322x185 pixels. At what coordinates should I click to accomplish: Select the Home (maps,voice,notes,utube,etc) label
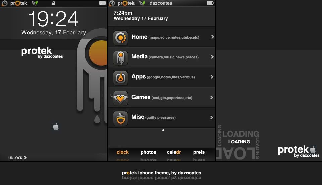coord(165,37)
